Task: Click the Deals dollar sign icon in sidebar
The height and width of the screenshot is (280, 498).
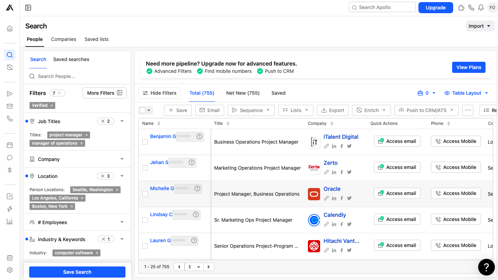Action: [10, 170]
